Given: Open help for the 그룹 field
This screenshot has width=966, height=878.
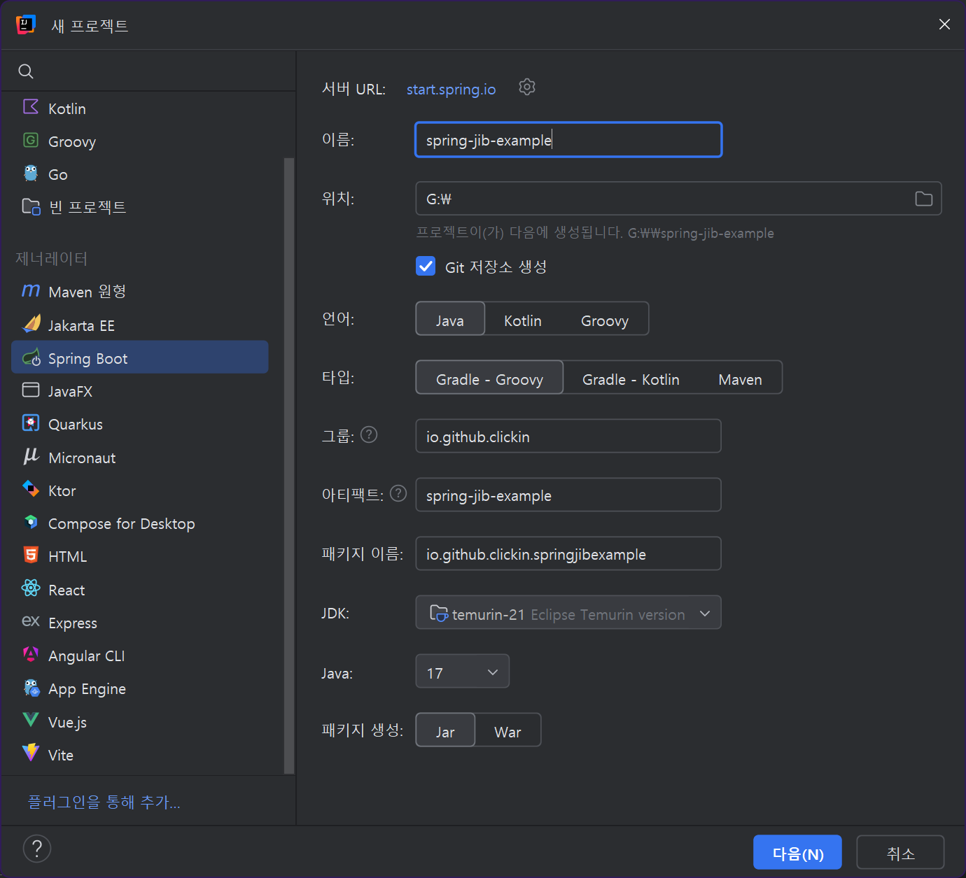Looking at the screenshot, I should pyautogui.click(x=369, y=435).
